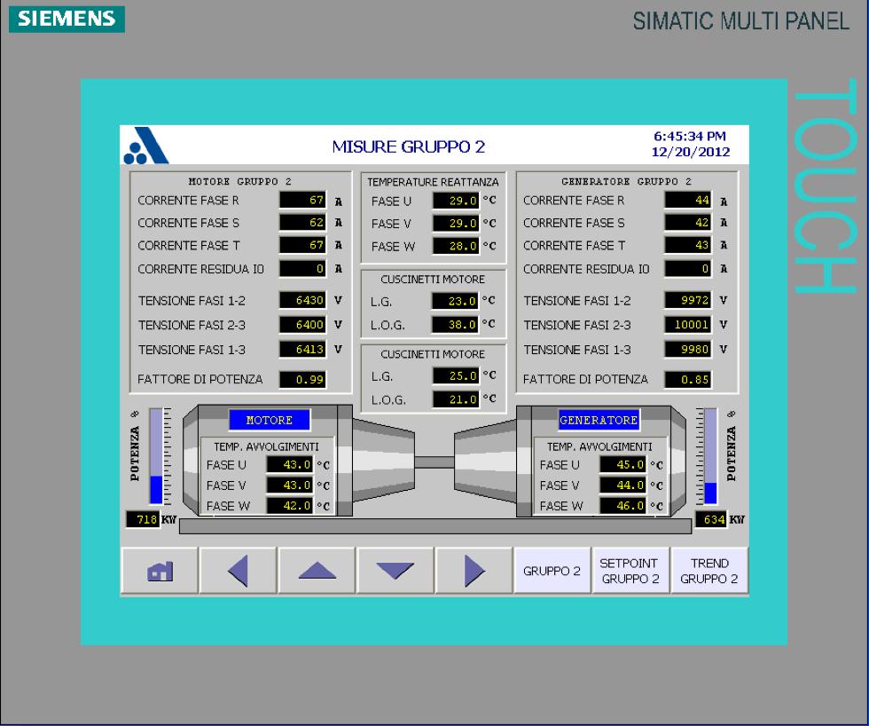Click the motor POTENZA bar gauge
Screen dimensions: 869x726
(x=156, y=456)
